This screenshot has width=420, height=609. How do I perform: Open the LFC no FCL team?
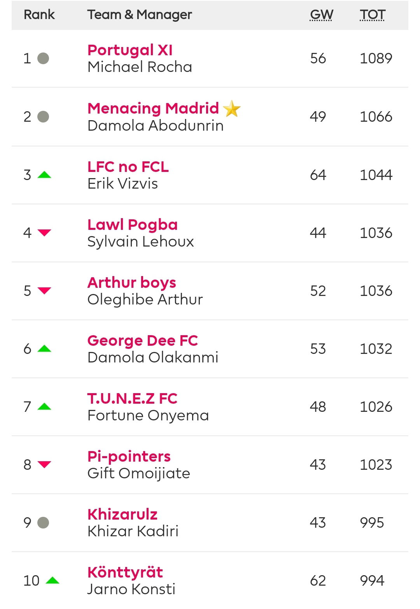(128, 166)
